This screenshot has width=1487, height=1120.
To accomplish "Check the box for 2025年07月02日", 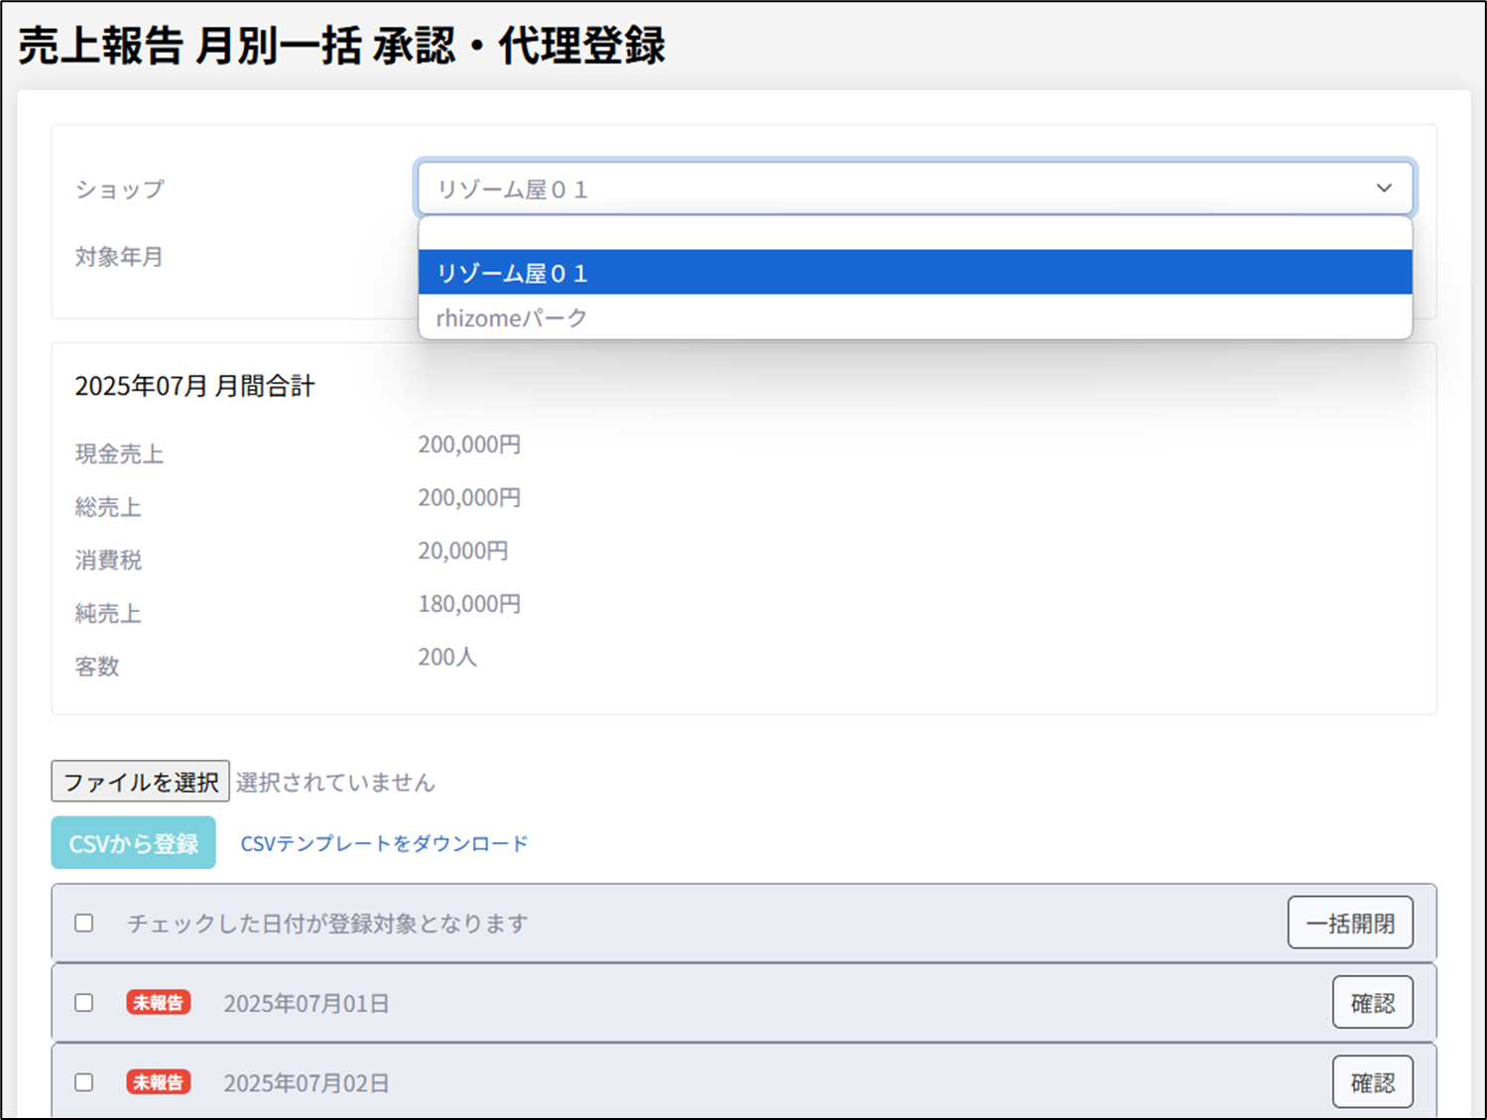I will coord(84,1082).
